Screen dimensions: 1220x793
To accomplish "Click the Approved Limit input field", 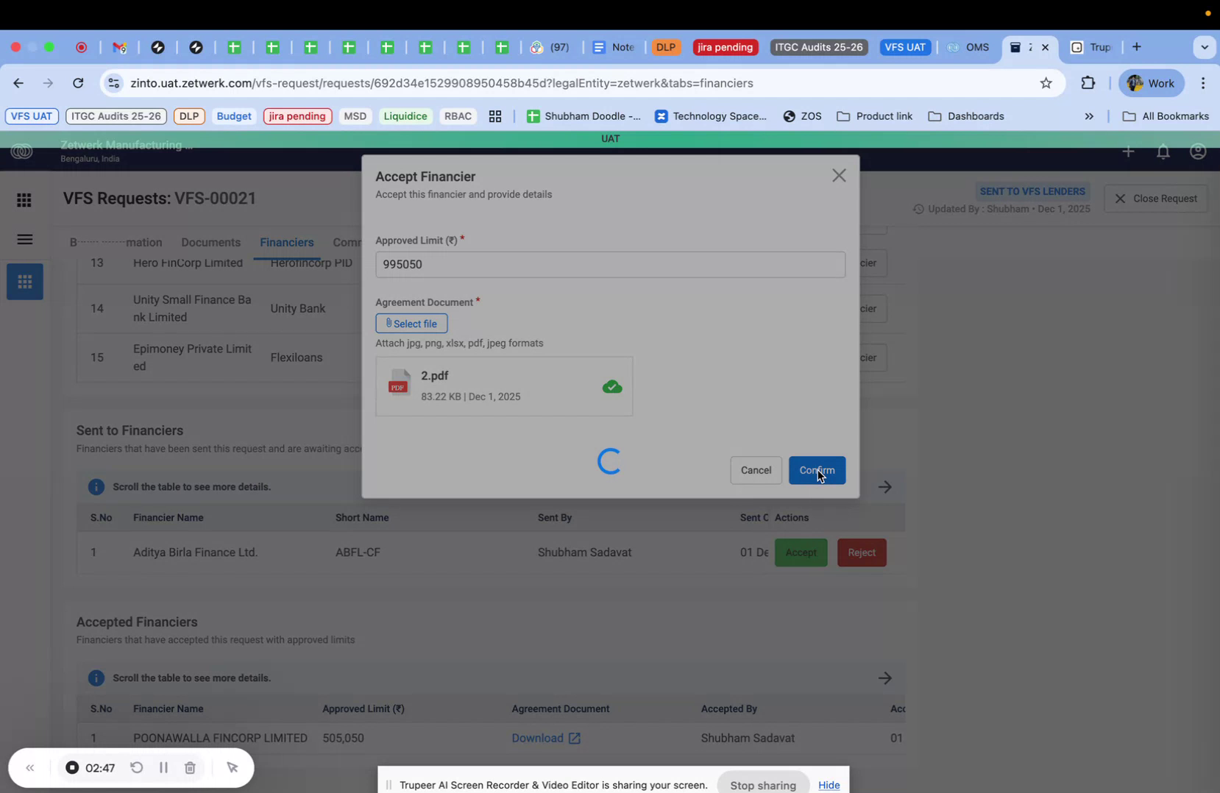I will tap(609, 264).
